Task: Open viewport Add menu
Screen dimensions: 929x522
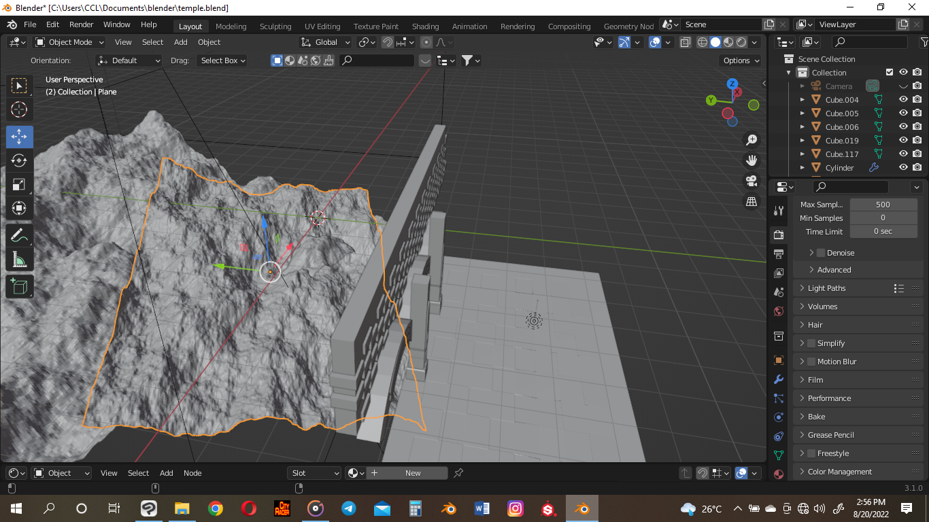Action: (x=181, y=42)
